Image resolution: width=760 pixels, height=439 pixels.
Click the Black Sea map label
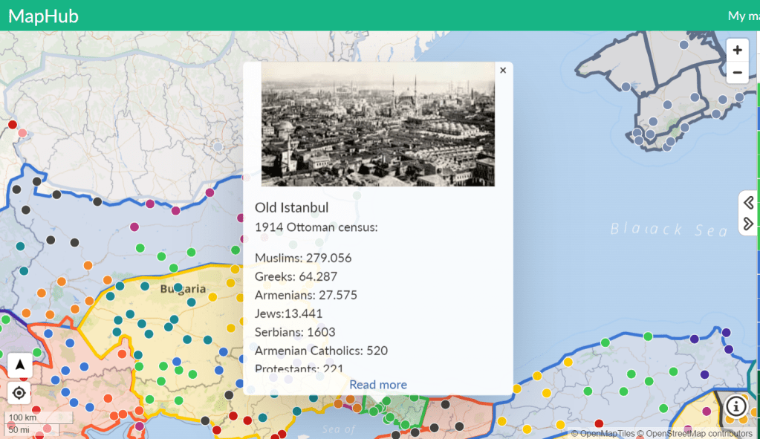(667, 230)
